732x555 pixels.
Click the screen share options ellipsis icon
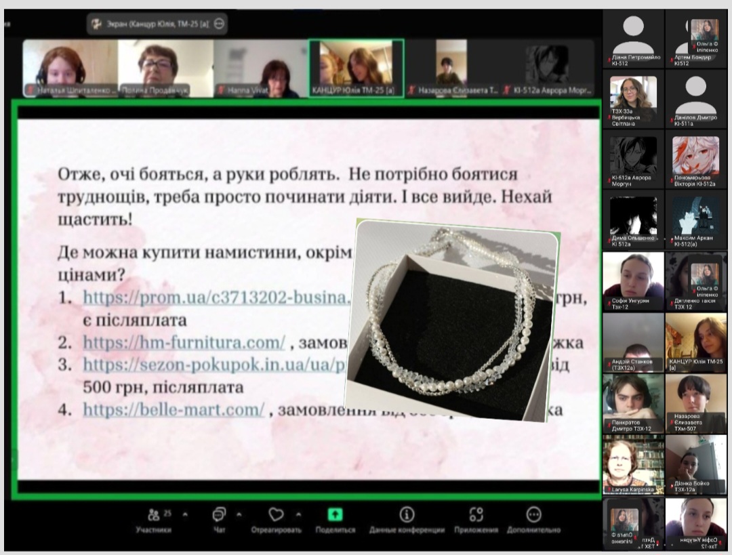[219, 24]
